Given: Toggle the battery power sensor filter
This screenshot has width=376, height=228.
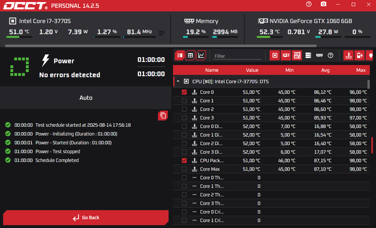Looking at the screenshot, I should 360,55.
